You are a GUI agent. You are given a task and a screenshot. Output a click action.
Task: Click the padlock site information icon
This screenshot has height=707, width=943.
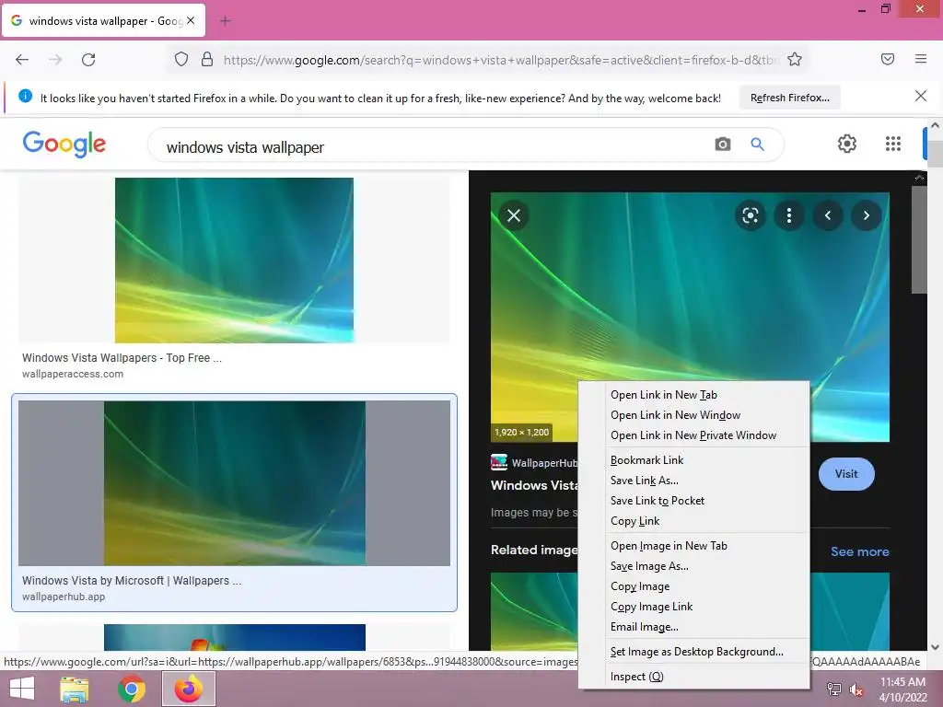point(207,60)
